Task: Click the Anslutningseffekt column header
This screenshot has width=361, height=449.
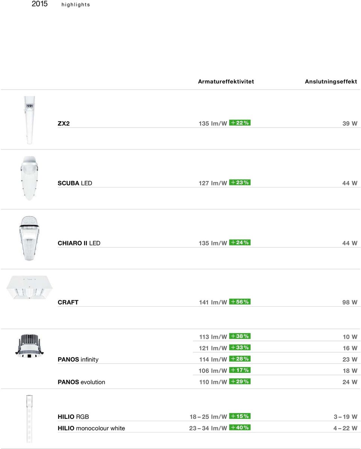Action: tap(331, 82)
